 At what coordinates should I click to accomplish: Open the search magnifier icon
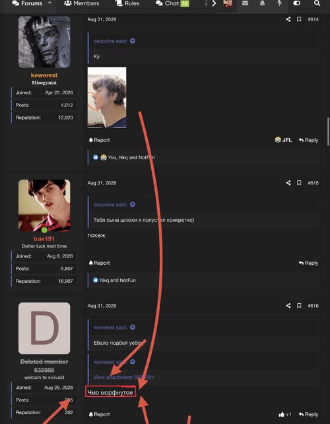click(317, 3)
